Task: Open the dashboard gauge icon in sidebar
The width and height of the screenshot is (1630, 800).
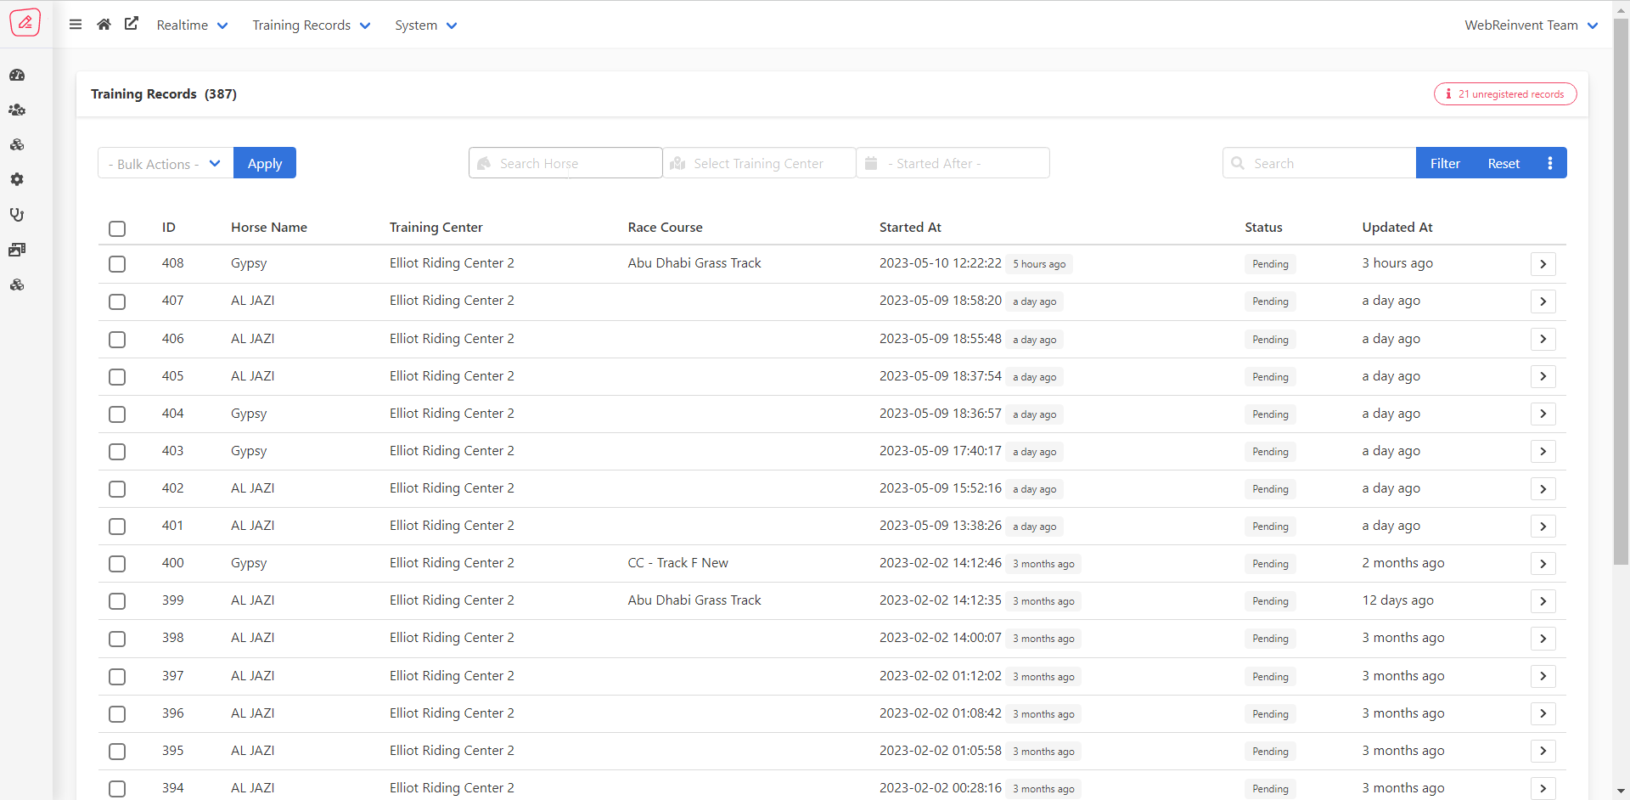Action: [x=17, y=76]
